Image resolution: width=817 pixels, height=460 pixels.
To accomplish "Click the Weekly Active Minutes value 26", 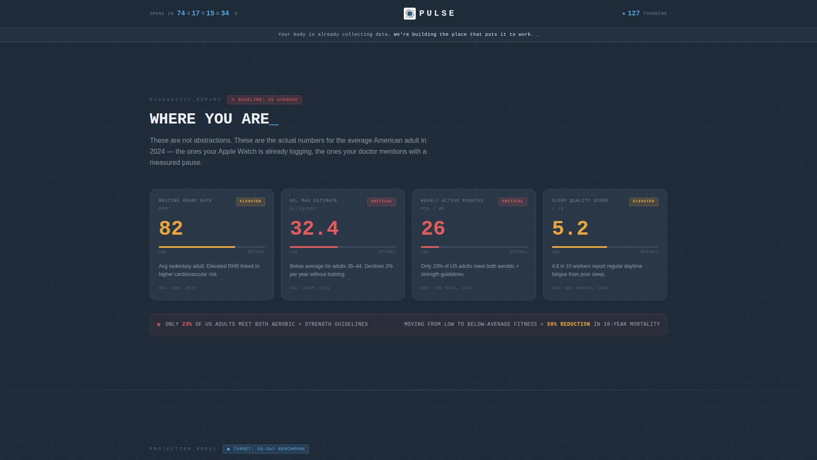I will click(433, 228).
